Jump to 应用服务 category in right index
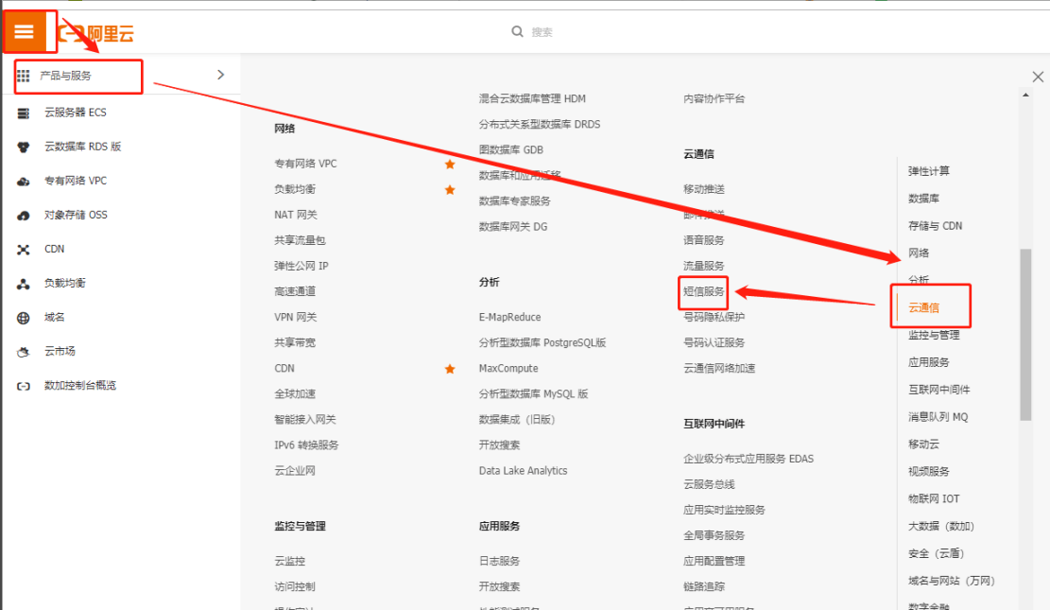The width and height of the screenshot is (1050, 610). (929, 362)
